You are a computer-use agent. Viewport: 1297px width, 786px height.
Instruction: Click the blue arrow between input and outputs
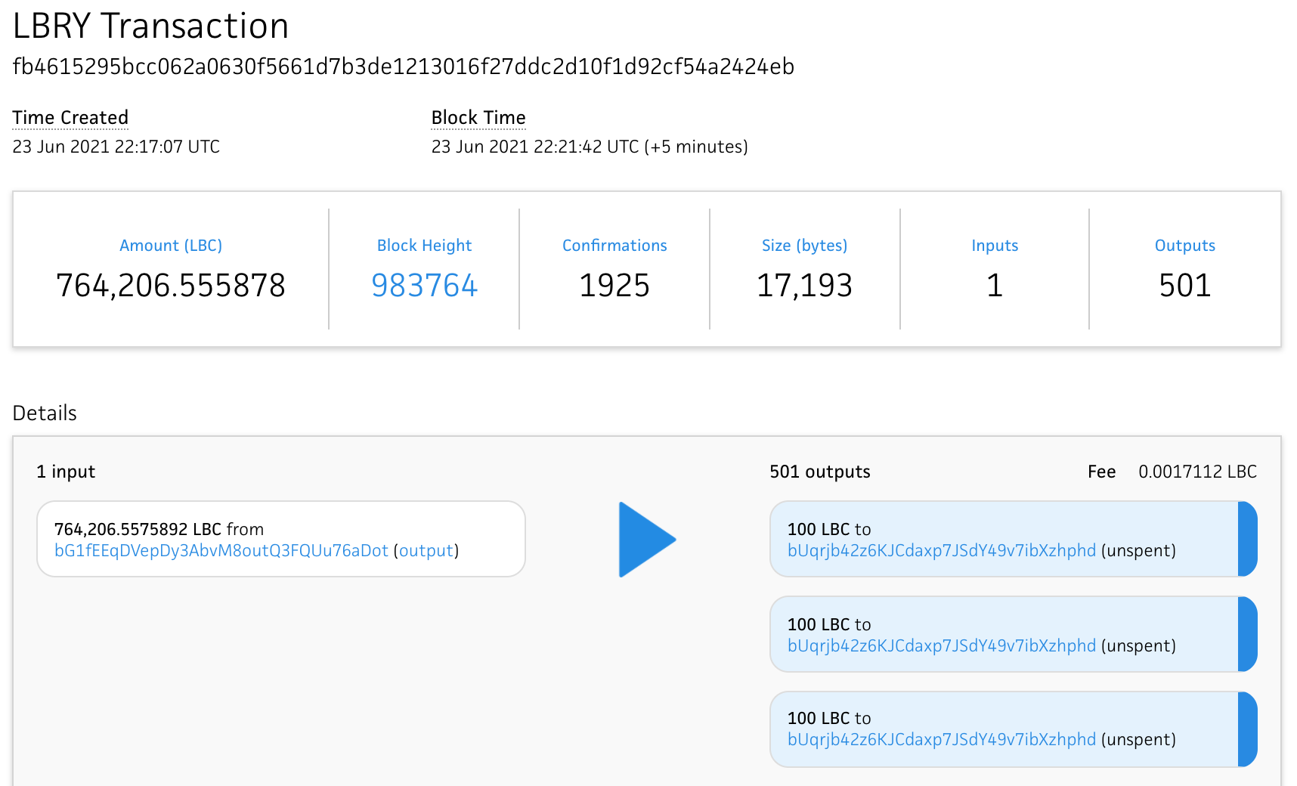(647, 540)
